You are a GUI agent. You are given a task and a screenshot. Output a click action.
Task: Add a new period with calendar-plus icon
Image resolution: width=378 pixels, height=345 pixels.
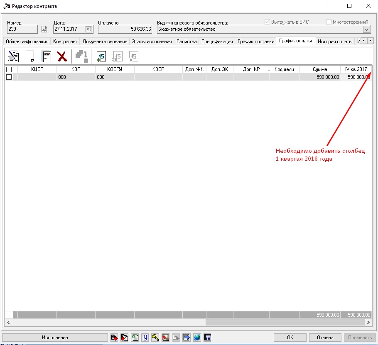(101, 56)
